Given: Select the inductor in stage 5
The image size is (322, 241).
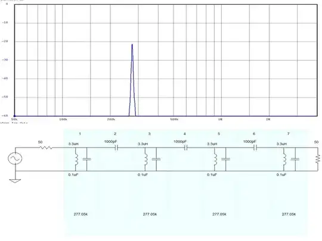Looking at the screenshot, I should 215,159.
